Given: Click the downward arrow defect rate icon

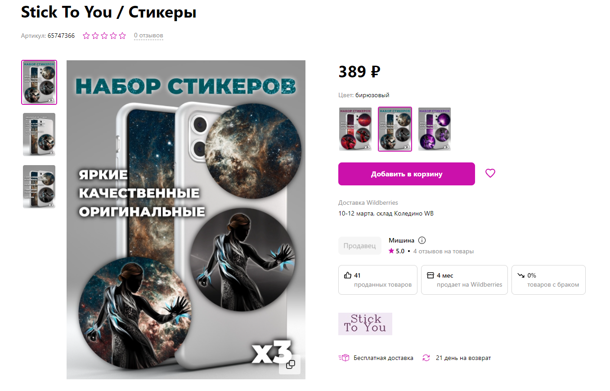Looking at the screenshot, I should click(x=521, y=275).
